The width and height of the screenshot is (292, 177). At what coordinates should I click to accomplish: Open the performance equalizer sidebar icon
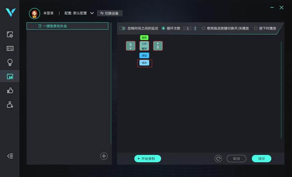coord(10,48)
